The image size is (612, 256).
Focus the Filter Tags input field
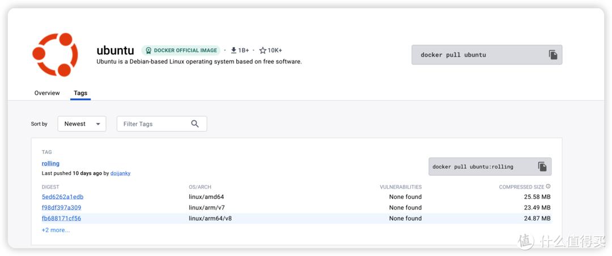pyautogui.click(x=161, y=123)
